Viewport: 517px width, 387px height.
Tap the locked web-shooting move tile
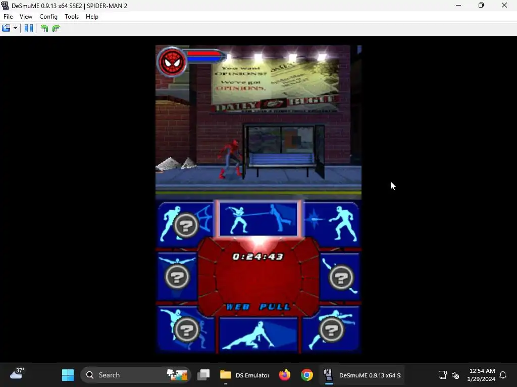click(x=186, y=224)
